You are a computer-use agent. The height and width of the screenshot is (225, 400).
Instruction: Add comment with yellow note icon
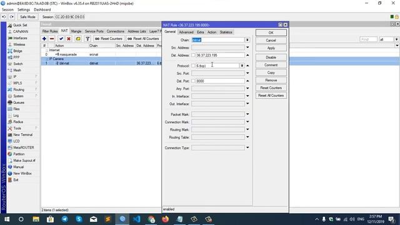coord(78,39)
